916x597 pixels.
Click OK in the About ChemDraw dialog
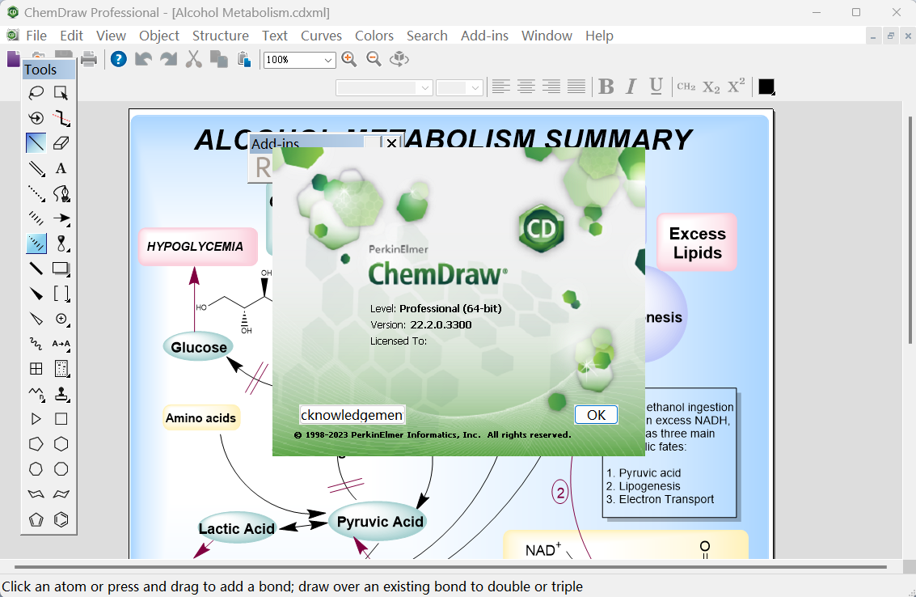(596, 414)
